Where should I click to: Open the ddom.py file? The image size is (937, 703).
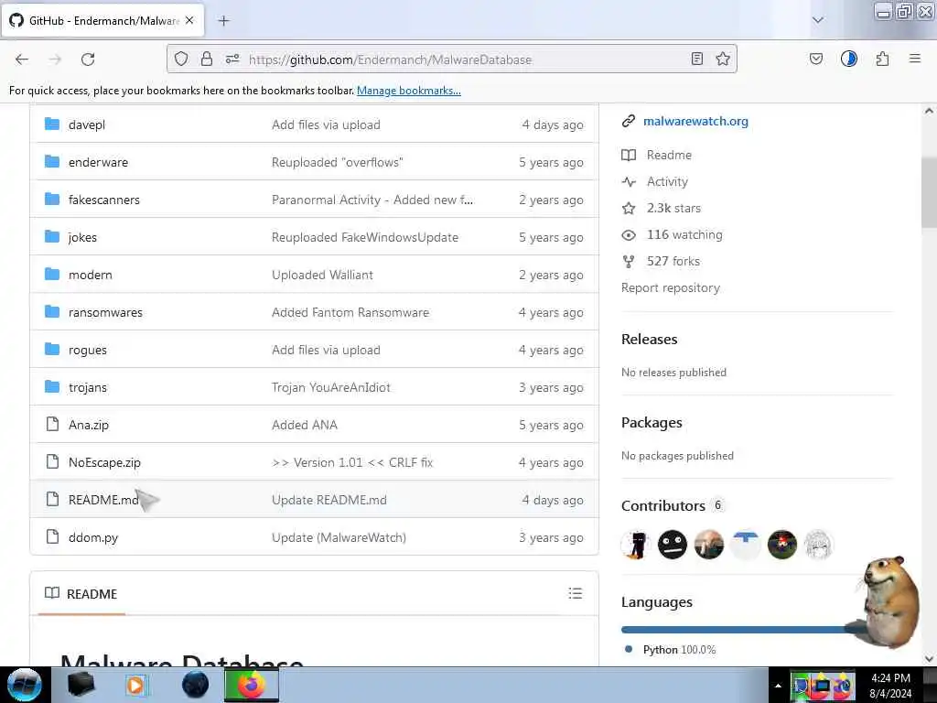[93, 537]
